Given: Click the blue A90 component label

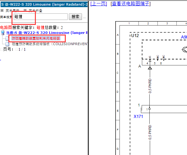Looking at the screenshot, I should [x=184, y=37].
